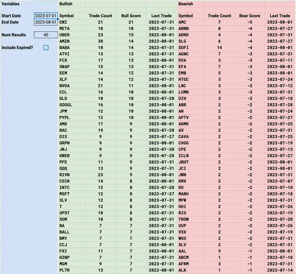Screen dimensions: 296x274
Task: Select the JBHT symbol cell
Action: click(x=191, y=162)
